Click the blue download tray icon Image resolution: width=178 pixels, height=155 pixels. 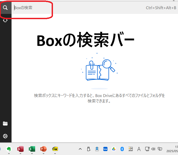(x=97, y=149)
